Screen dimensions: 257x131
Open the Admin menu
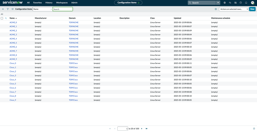[74, 3]
